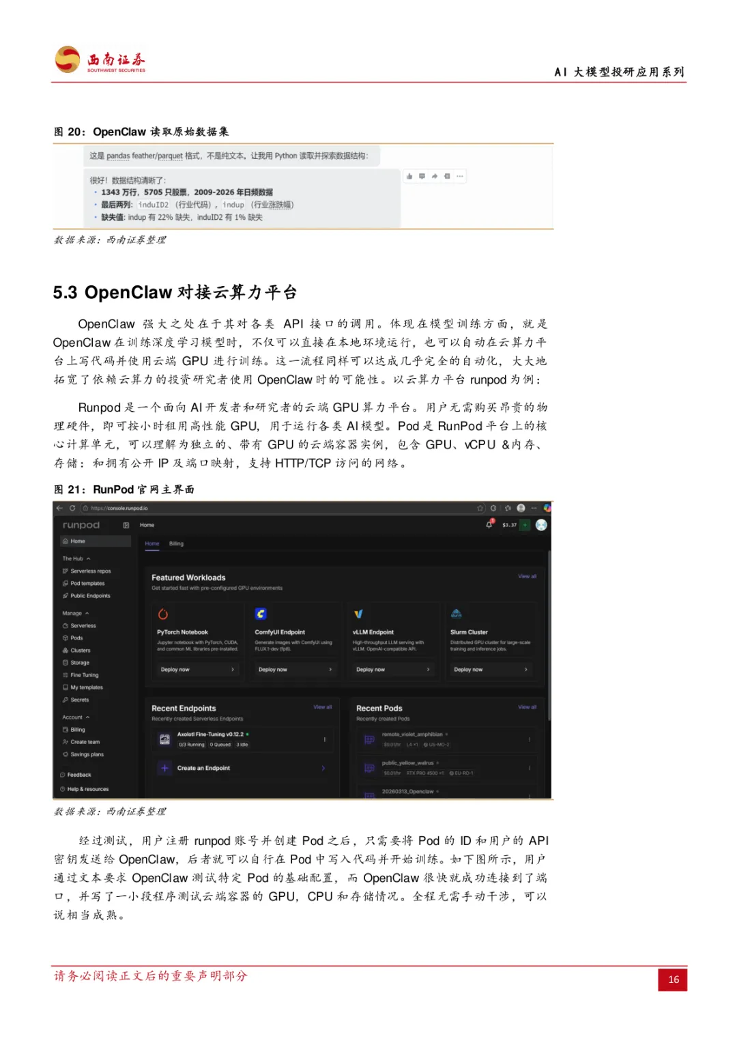Viewport: 737px width, 1043px height.
Task: Open Billing under Account in sidebar
Action: (x=74, y=729)
